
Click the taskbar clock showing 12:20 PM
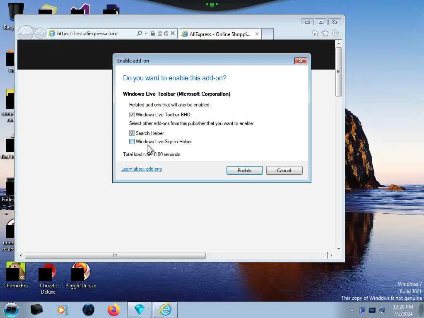tap(403, 310)
